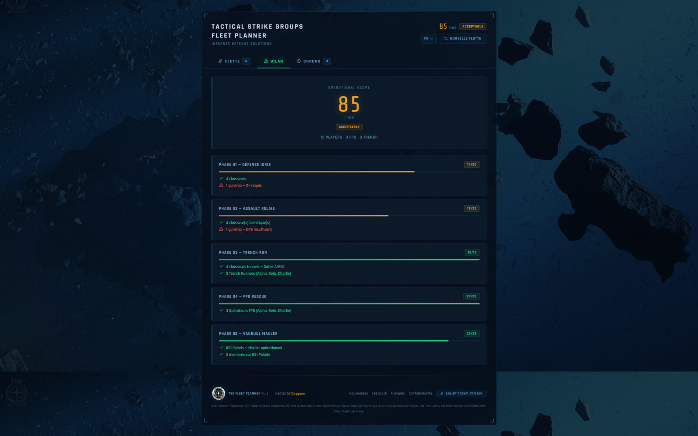
Task: Click the Phase 01 Défense Idris progress bar
Action: click(349, 172)
